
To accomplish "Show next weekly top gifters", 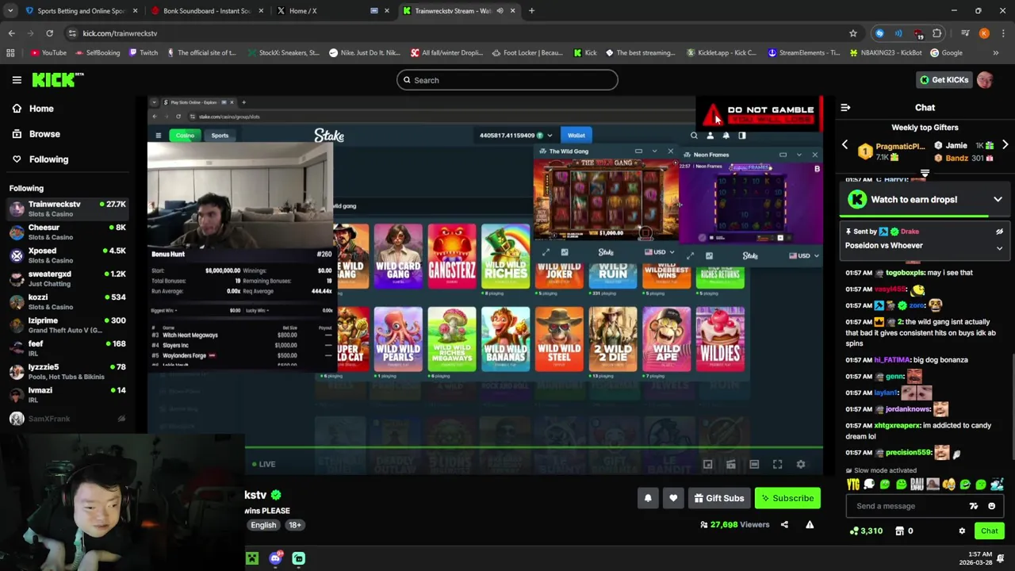I will (x=1005, y=145).
